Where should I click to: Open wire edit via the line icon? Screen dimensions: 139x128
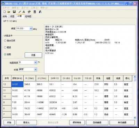tap(20, 12)
